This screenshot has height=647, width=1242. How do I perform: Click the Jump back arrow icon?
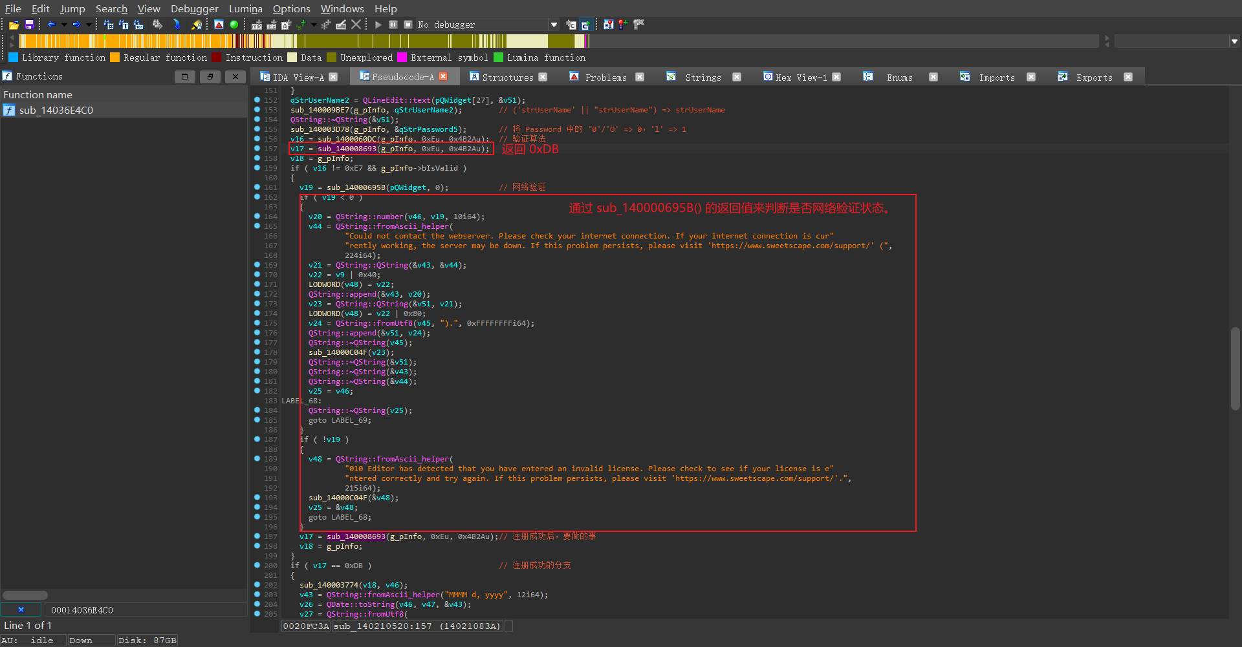click(51, 25)
